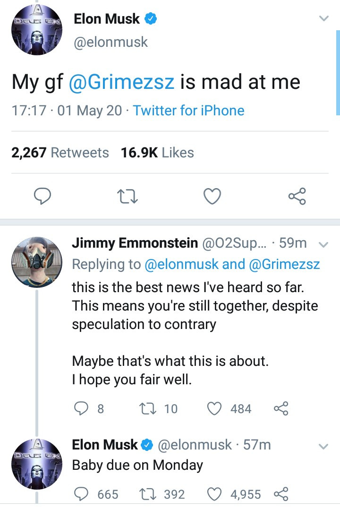The height and width of the screenshot is (510, 340).
Task: Reply to Jimmy Emmonstein's comment
Action: tap(82, 408)
